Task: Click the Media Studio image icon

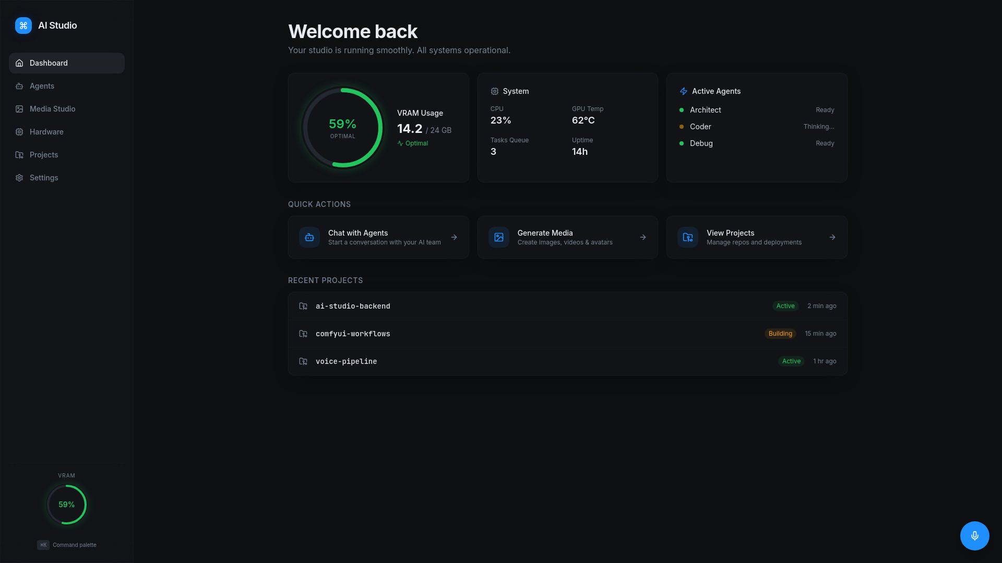Action: 19,109
